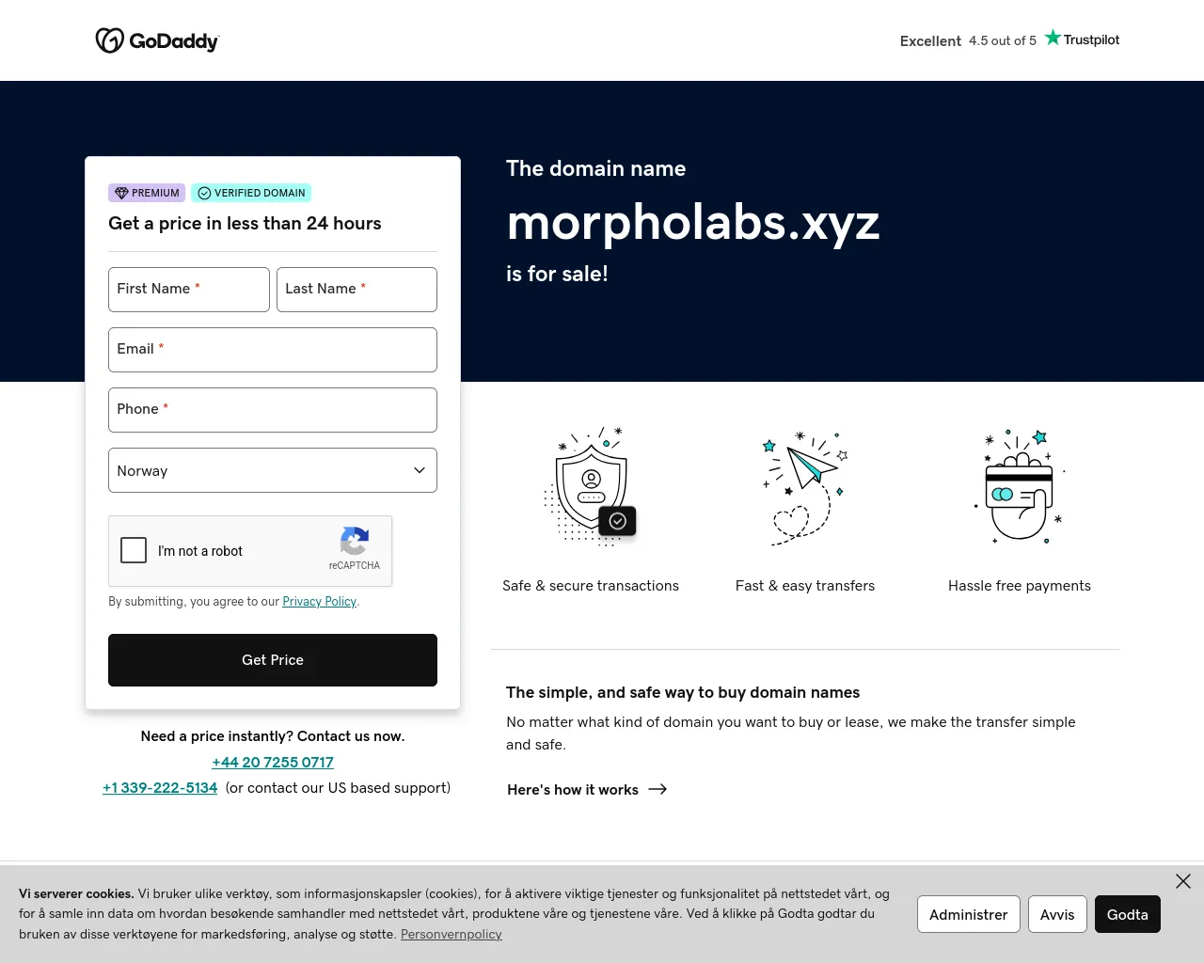Click the secure transactions shield illustration
Screen dimensions: 1204x963
point(591,485)
